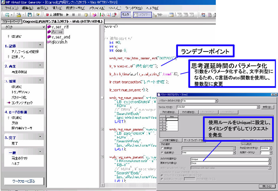Viewport: 278px width, 191px height.
Task: Switch to Tasks view toolbar button
Action: tap(126, 15)
